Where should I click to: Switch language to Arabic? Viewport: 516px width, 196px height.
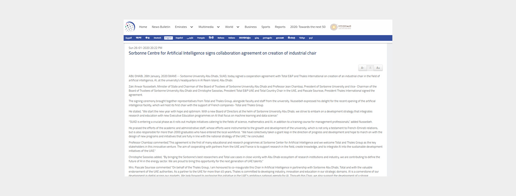pyautogui.click(x=128, y=38)
